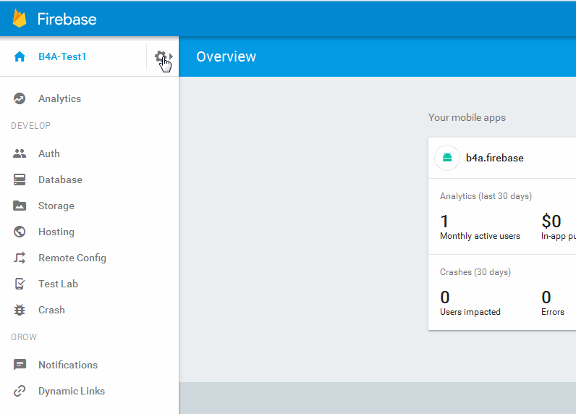Click the Auth people icon
Viewport: 576px width, 414px height.
(20, 153)
